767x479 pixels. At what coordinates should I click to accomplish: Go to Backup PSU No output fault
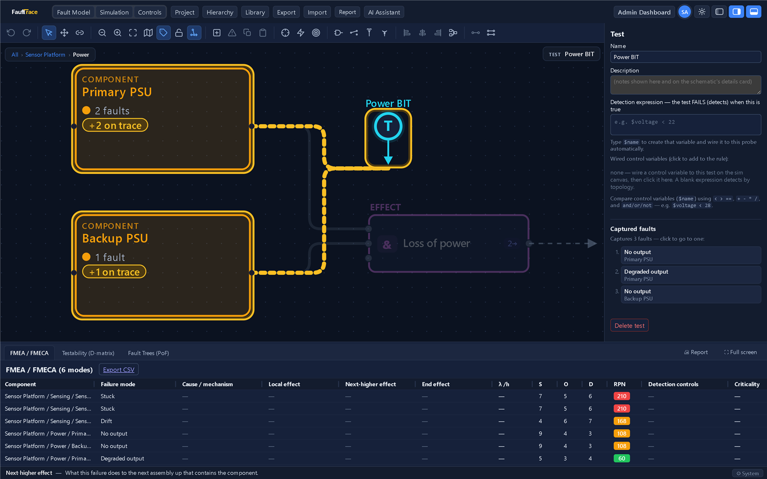[691, 295]
